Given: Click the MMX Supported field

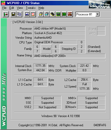Looking at the screenshot, I should coord(47,98).
